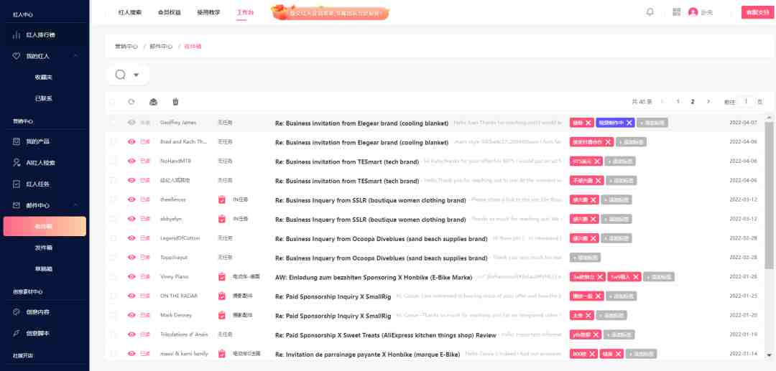Toggle the eye icon in Geoffrey James row
Image resolution: width=776 pixels, height=371 pixels.
(131, 123)
